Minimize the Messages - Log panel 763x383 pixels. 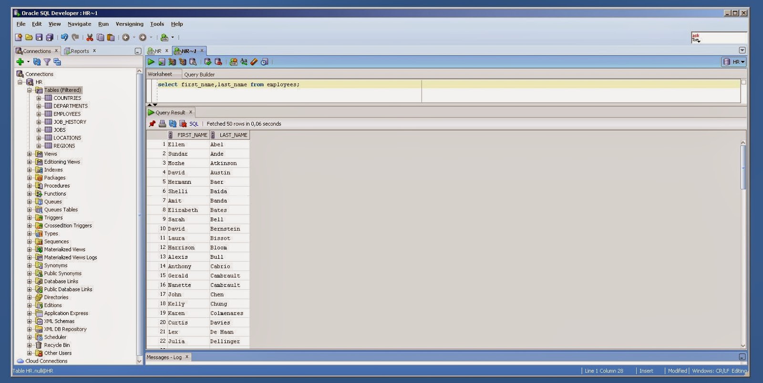(x=742, y=357)
